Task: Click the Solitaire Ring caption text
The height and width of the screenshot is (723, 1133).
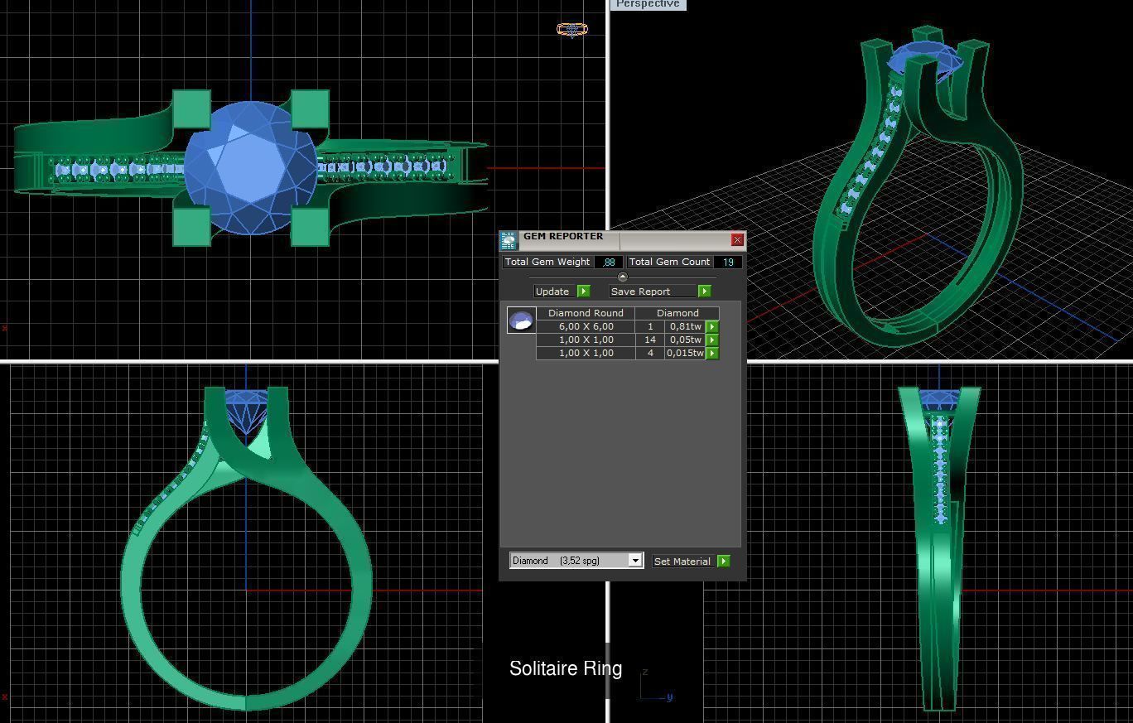Action: 566,668
